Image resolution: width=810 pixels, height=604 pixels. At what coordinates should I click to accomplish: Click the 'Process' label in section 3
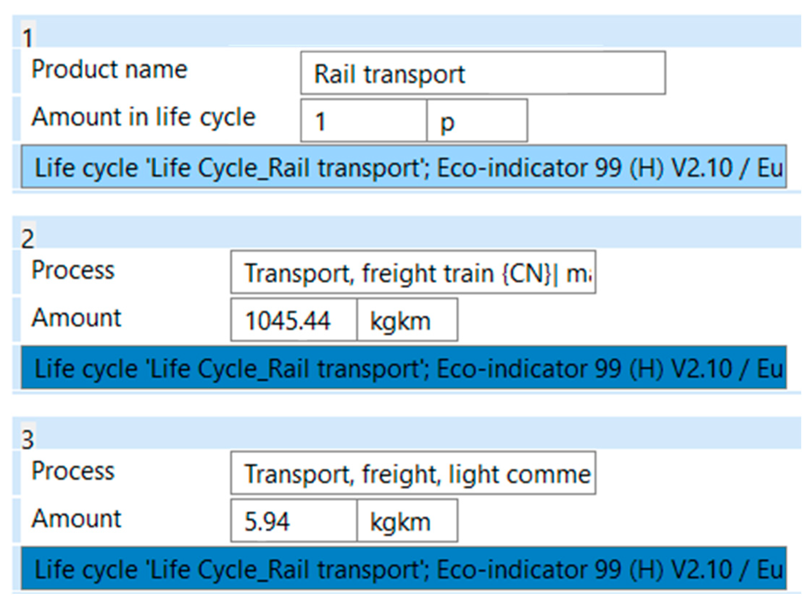[73, 471]
